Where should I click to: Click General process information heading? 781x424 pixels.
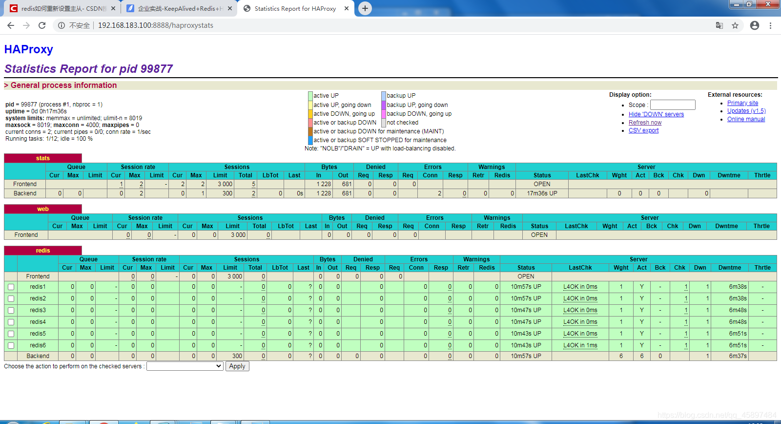point(63,85)
